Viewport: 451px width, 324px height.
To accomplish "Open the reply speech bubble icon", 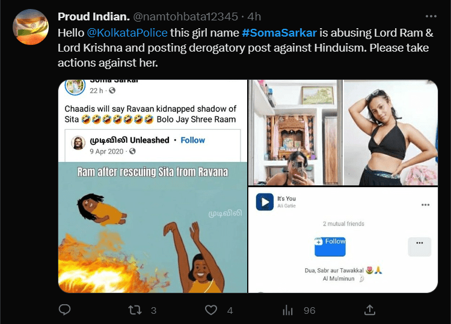I will [x=64, y=310].
